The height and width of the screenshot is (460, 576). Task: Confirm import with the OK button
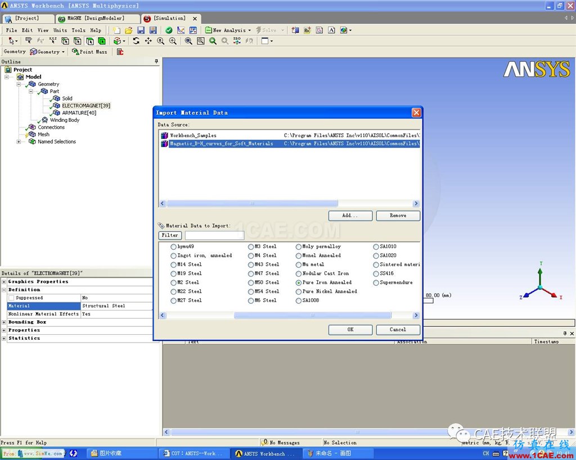(350, 330)
